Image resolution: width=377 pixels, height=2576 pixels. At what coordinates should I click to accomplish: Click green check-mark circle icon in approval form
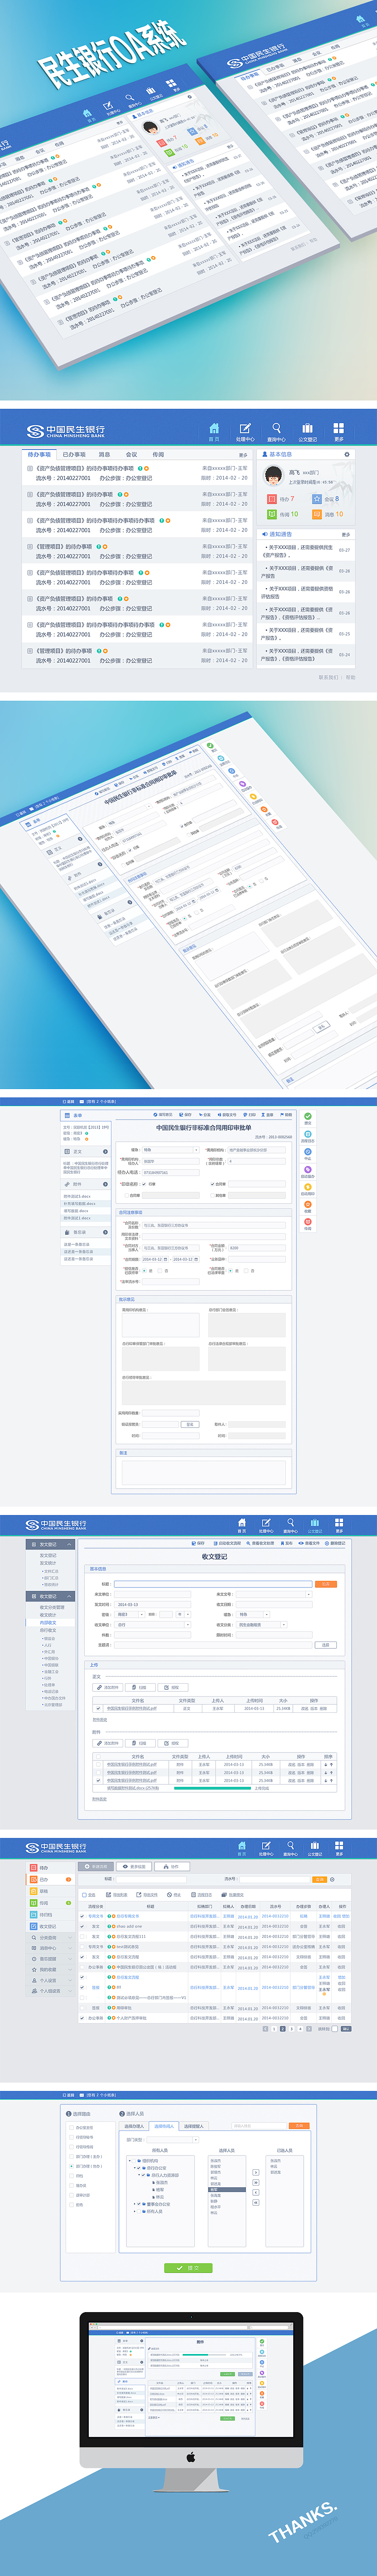point(308,1116)
